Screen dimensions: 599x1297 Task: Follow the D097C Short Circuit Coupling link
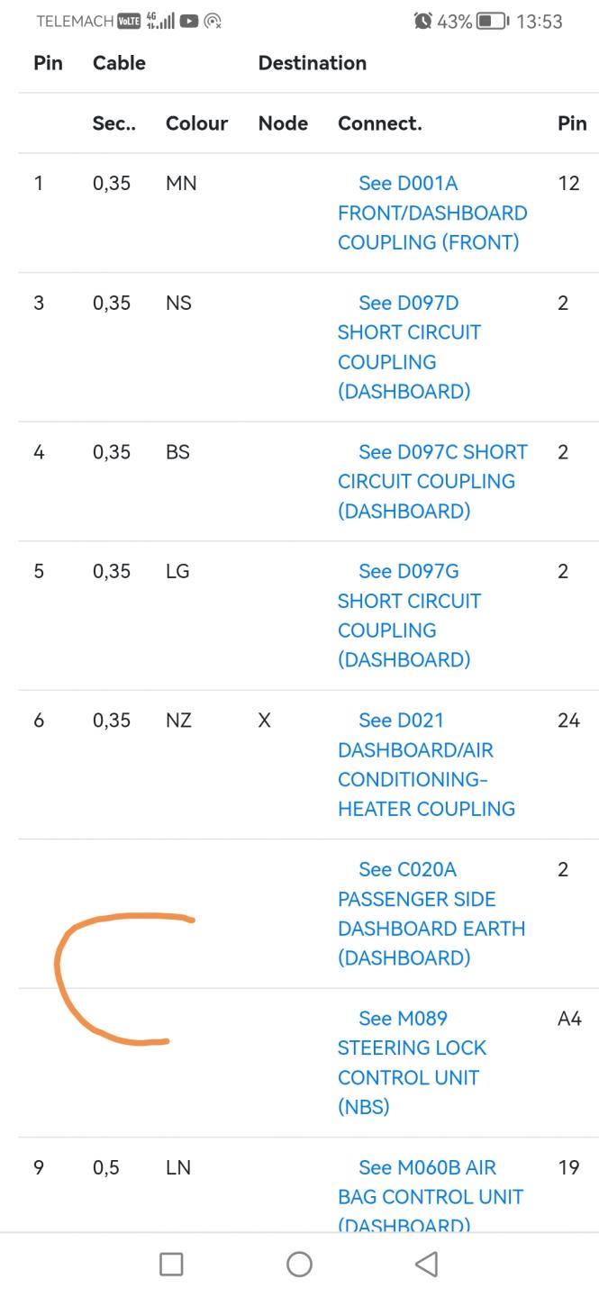(431, 481)
